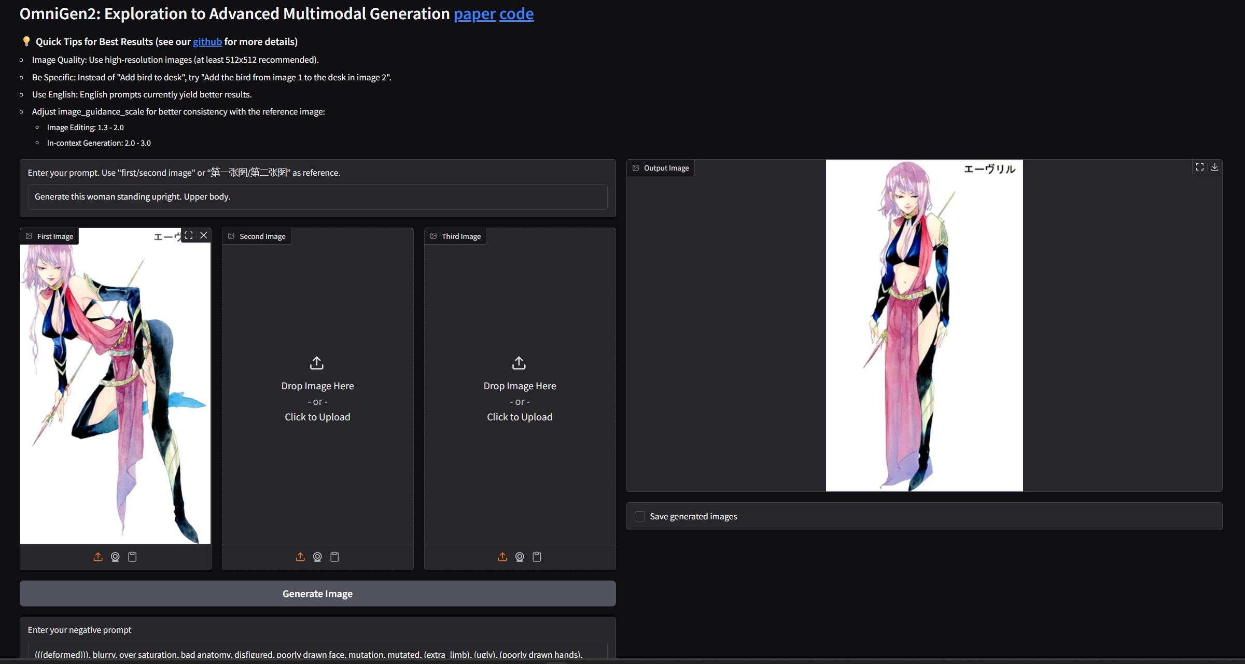The height and width of the screenshot is (664, 1245).
Task: Click the First Image webcam icon
Action: [x=115, y=557]
